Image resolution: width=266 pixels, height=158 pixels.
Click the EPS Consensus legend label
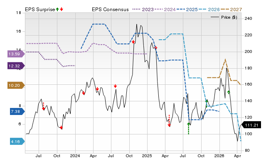click(x=110, y=10)
